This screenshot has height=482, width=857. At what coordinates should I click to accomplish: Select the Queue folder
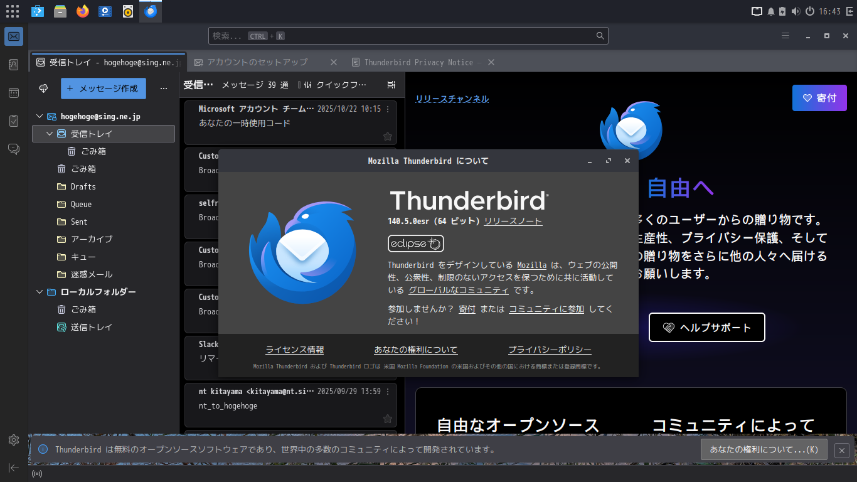coord(104,204)
